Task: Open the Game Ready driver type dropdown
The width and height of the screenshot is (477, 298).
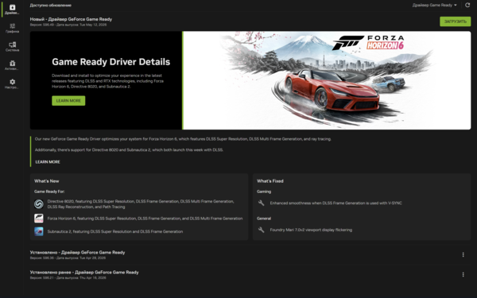Action: pyautogui.click(x=434, y=6)
